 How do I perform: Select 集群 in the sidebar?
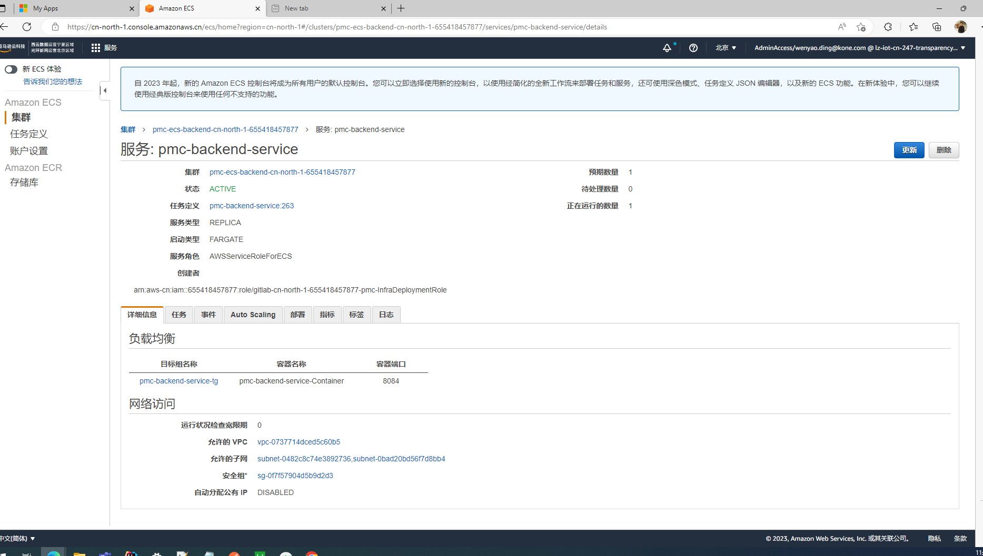21,117
